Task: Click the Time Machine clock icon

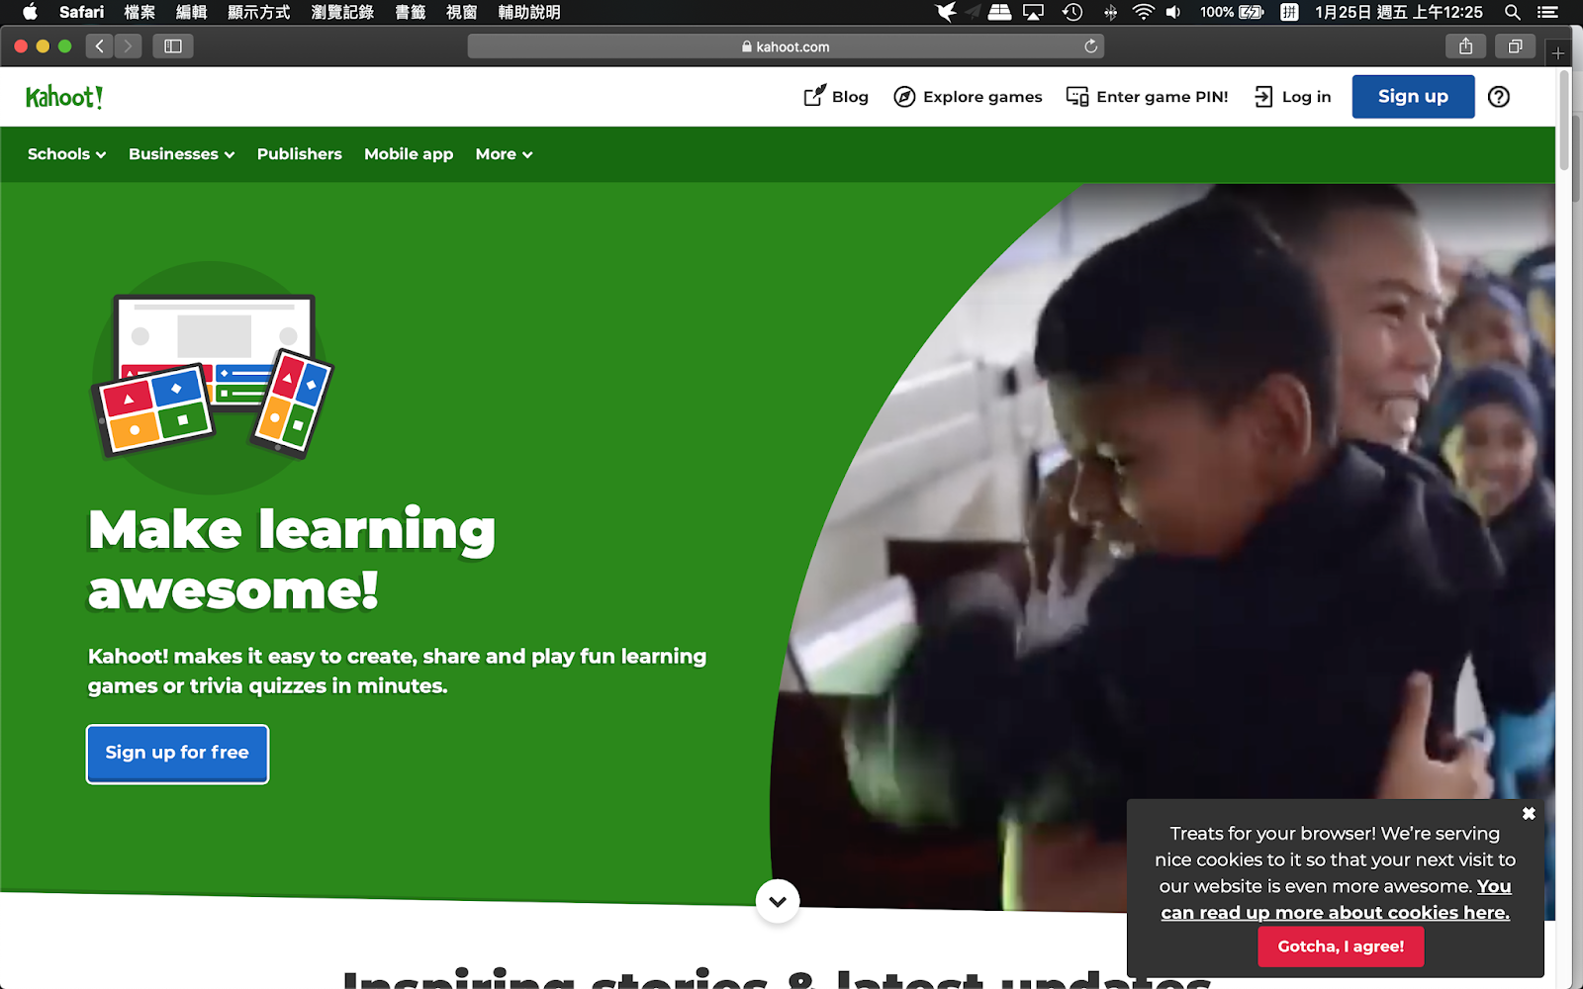Action: (x=1072, y=12)
